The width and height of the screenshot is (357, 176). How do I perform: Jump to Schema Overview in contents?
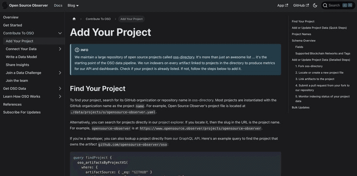point(304,41)
